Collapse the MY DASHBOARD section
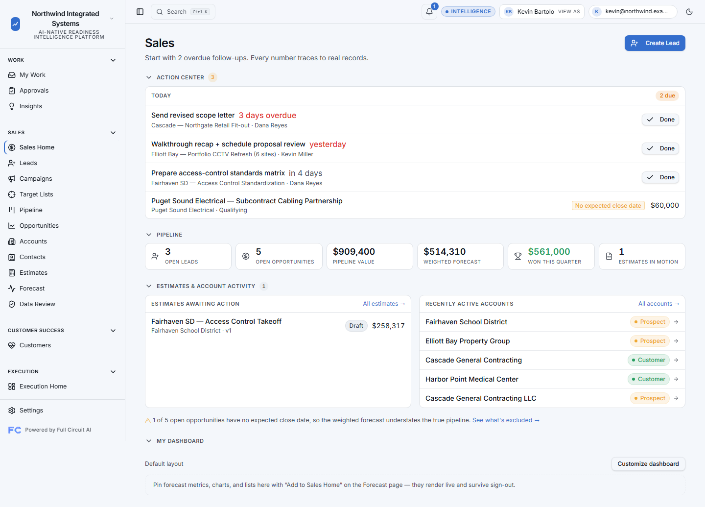Viewport: 705px width, 507px height. (149, 441)
